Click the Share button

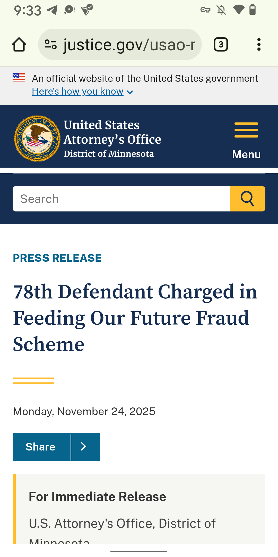coord(41,447)
